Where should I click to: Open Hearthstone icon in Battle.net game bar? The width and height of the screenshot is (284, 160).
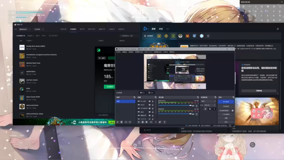(166, 36)
